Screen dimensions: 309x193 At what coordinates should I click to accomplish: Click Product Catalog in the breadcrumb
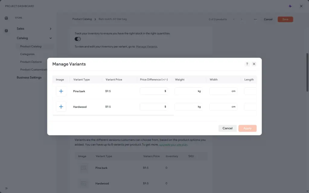(82, 19)
